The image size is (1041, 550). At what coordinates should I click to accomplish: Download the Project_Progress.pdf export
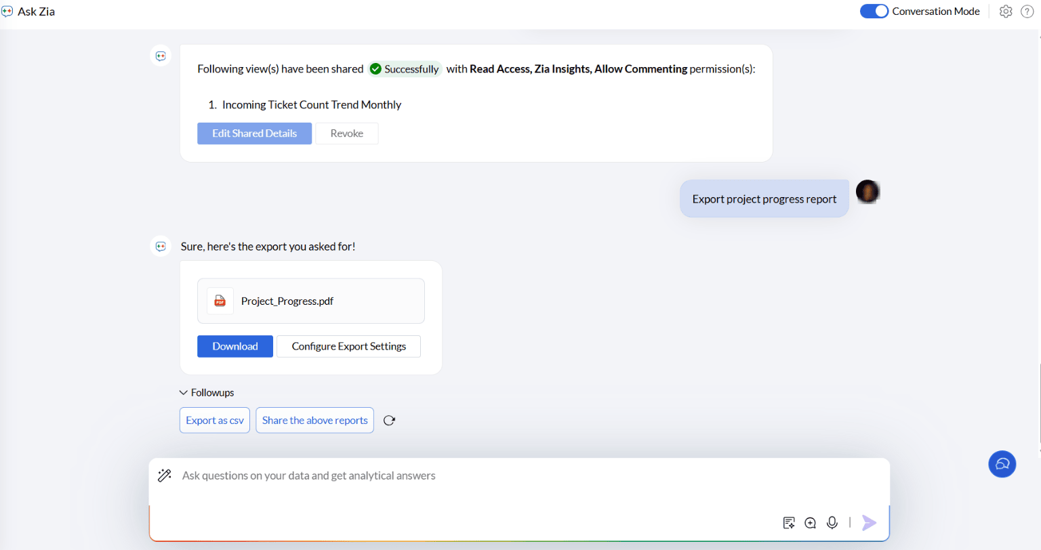(x=235, y=346)
